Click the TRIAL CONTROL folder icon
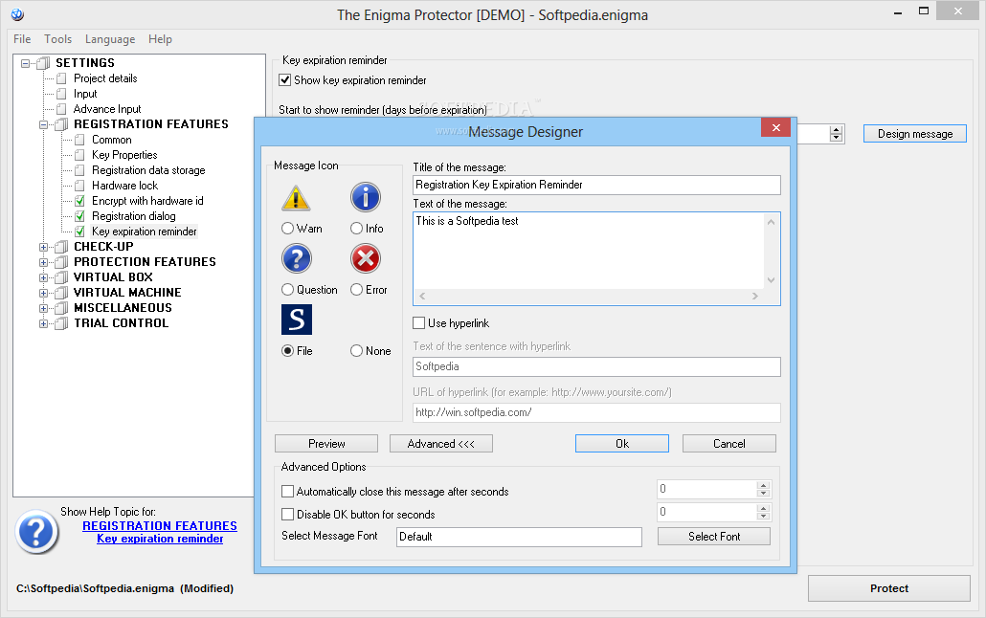The image size is (986, 618). (61, 323)
